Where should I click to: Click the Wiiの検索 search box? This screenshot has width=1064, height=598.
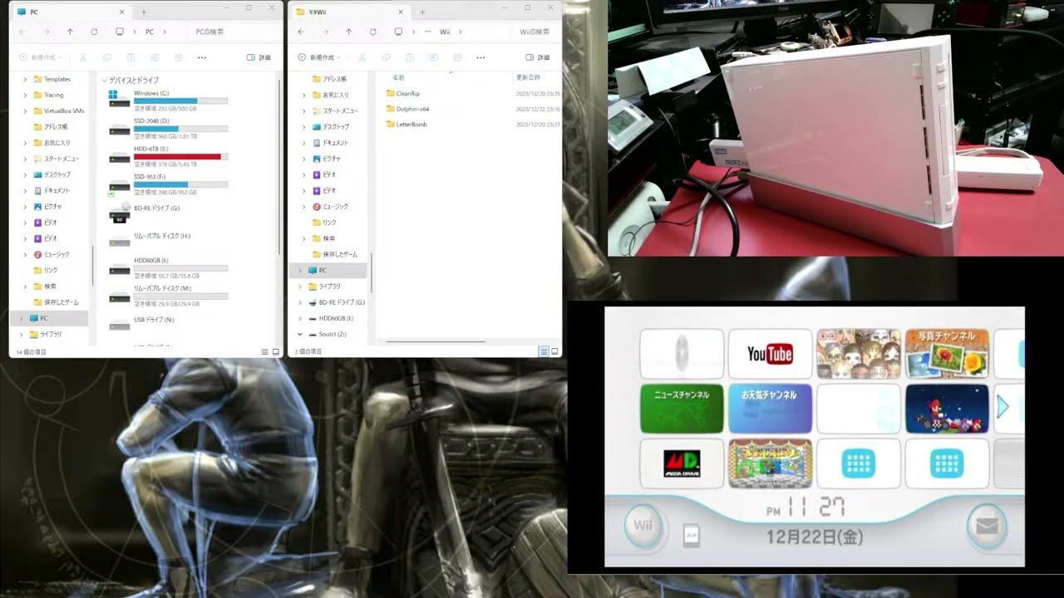pyautogui.click(x=535, y=32)
